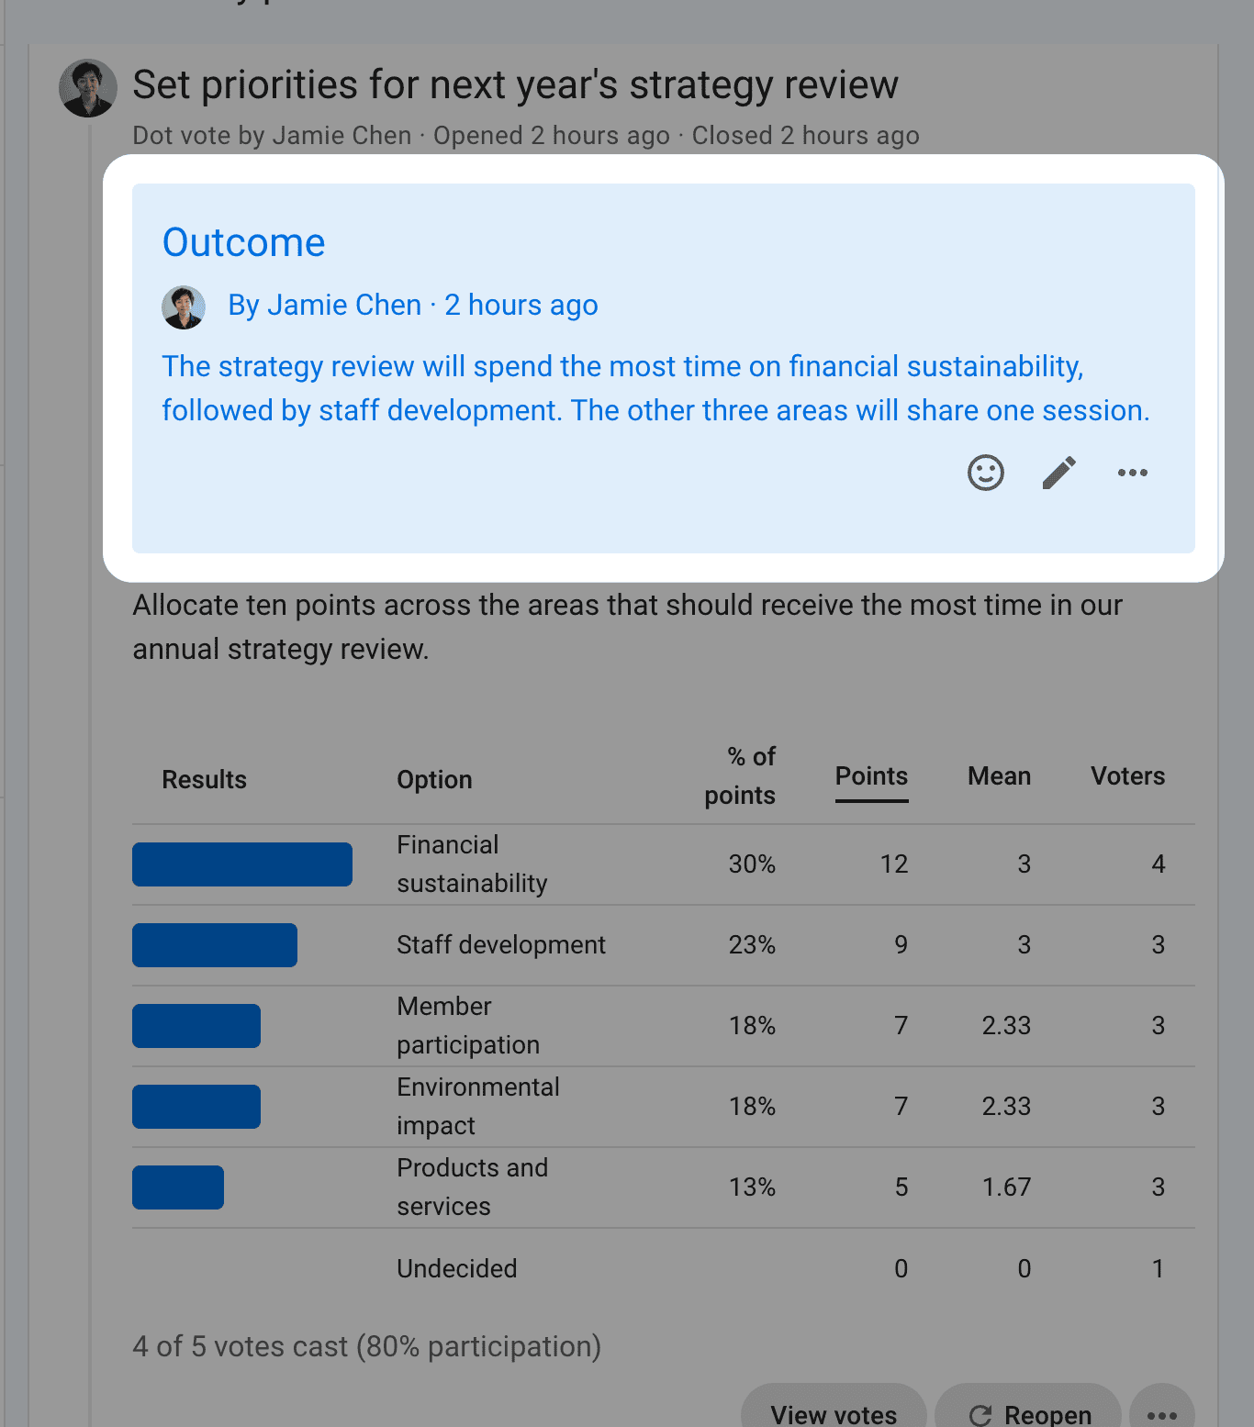Select the Products and services option row
The width and height of the screenshot is (1254, 1427).
664,1187
